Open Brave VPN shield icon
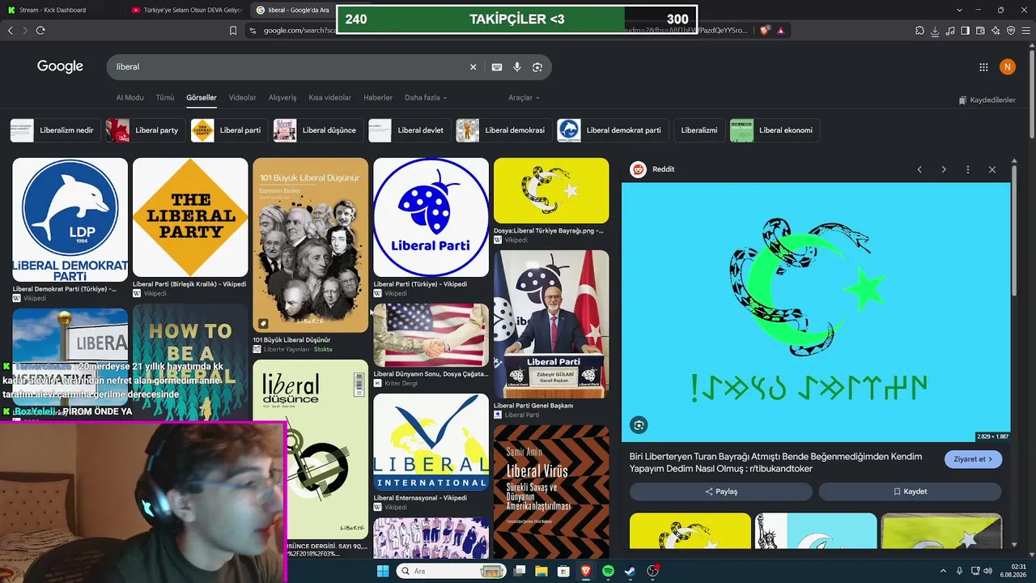The height and width of the screenshot is (583, 1036). pos(1011,31)
